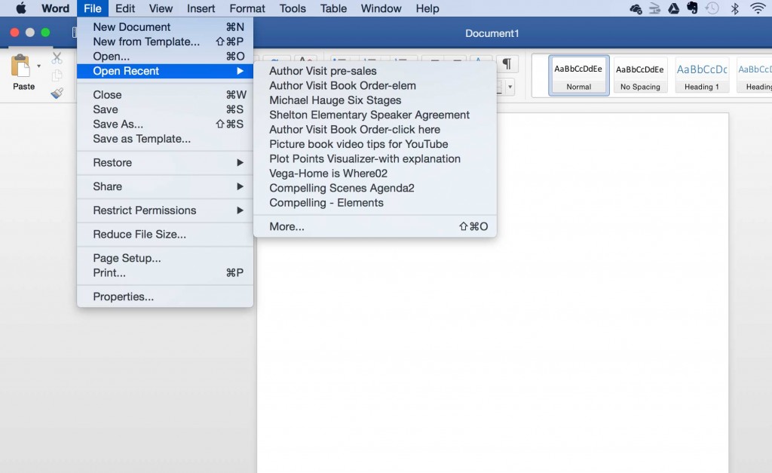Apply the Heading 1 style

[x=702, y=75]
